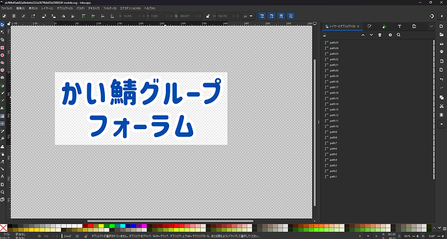The height and width of the screenshot is (239, 447).
Task: Toggle the width-height lock icon
Action: pos(208,16)
